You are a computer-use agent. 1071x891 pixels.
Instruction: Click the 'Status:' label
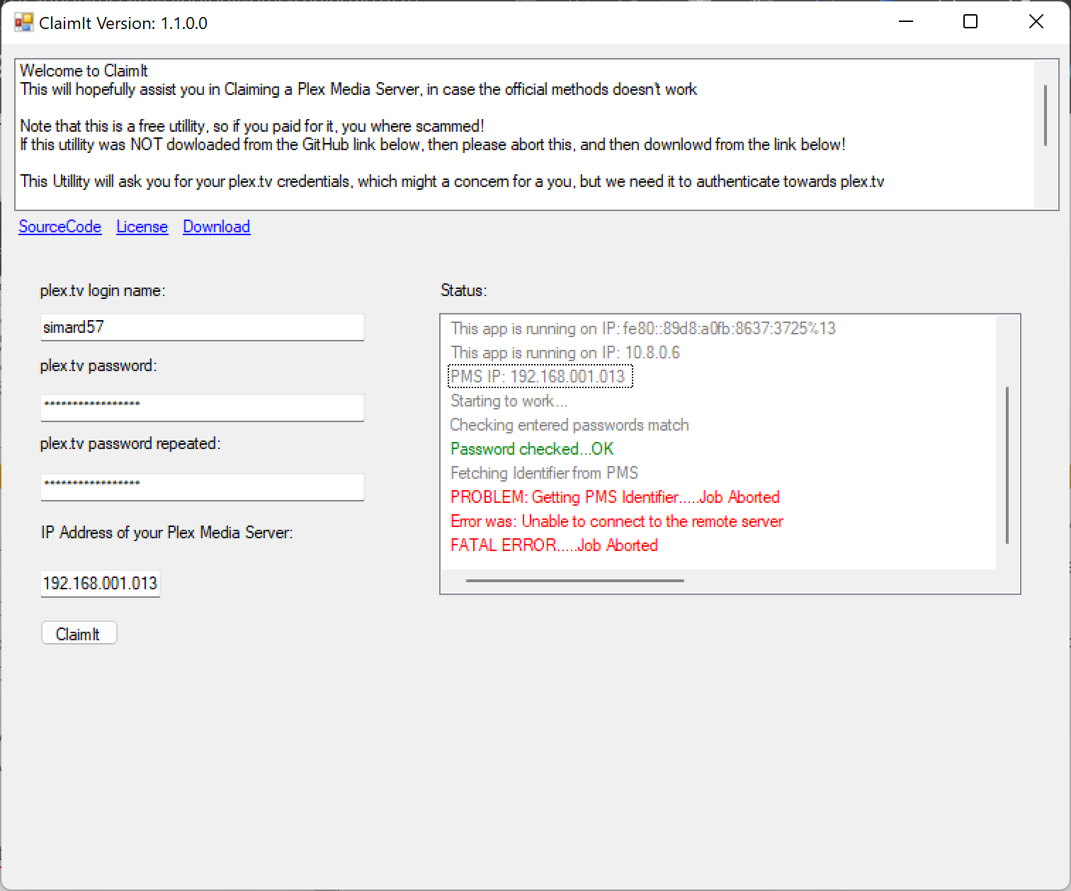coord(463,290)
